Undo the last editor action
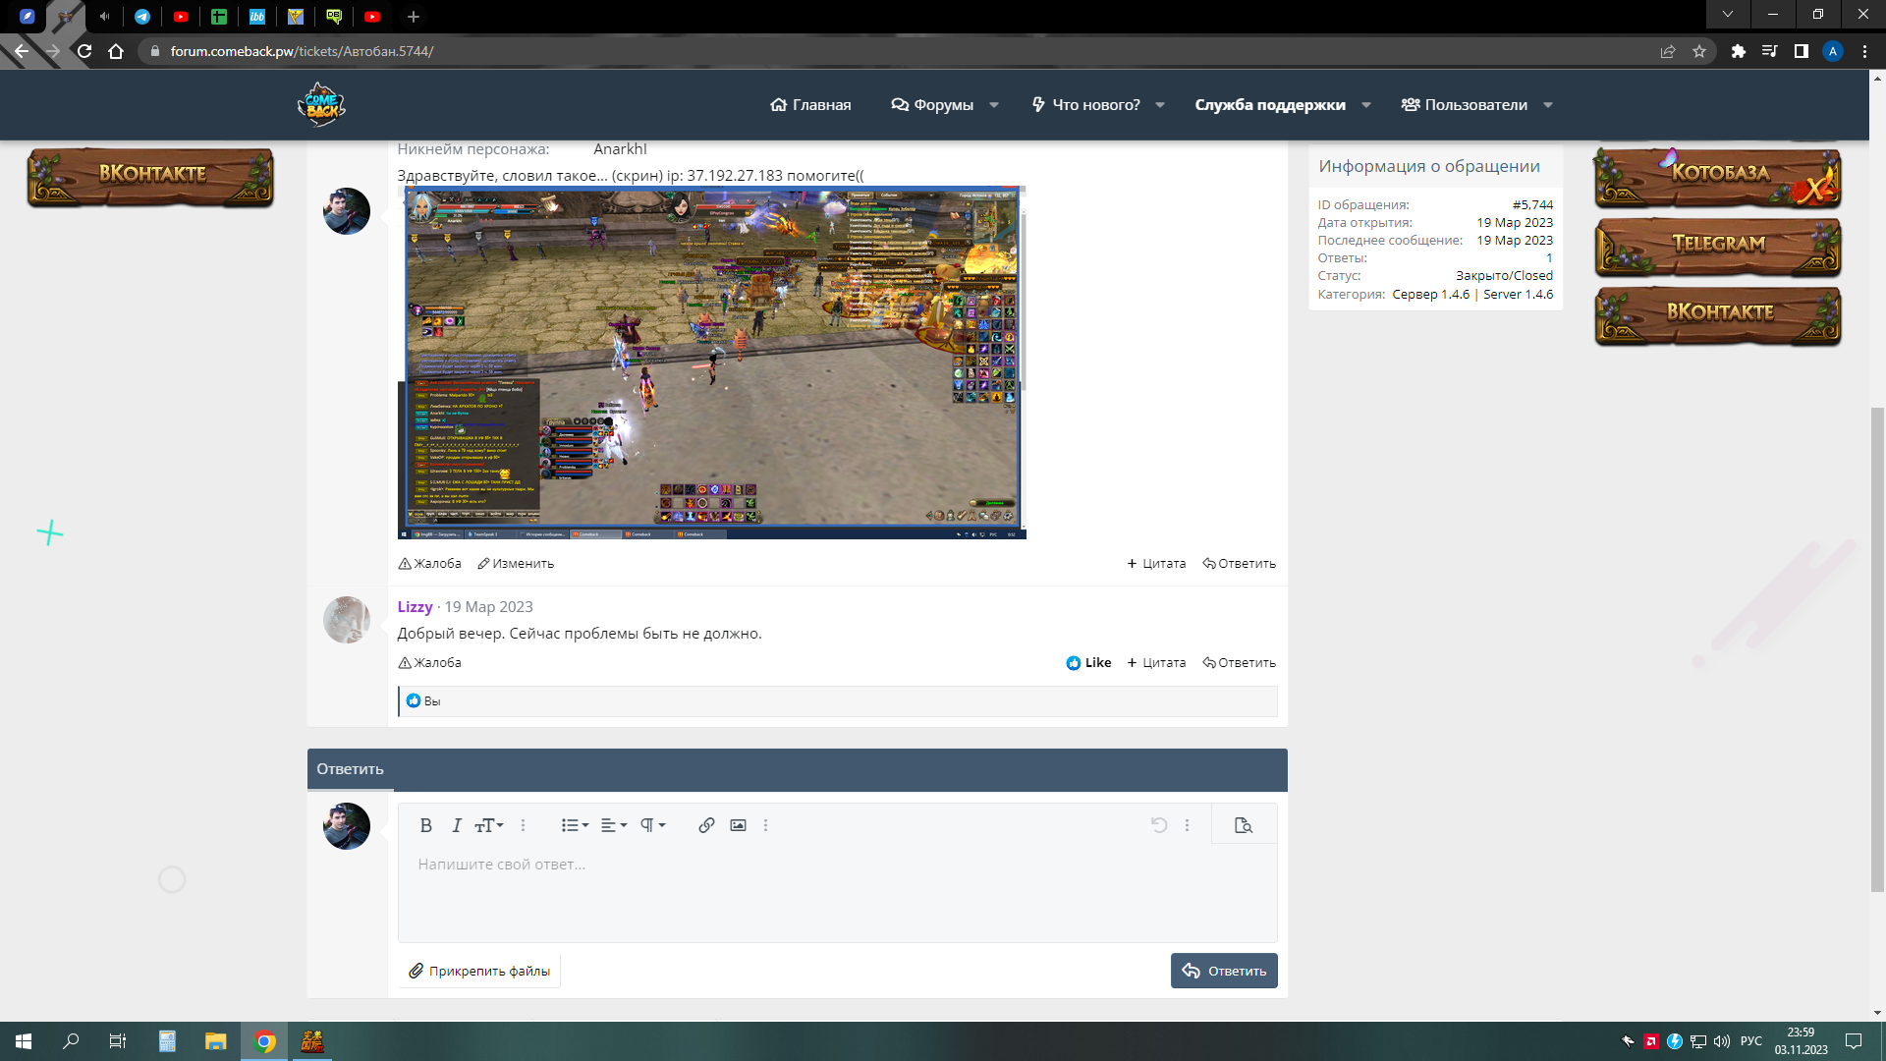The height and width of the screenshot is (1061, 1886). pyautogui.click(x=1159, y=825)
